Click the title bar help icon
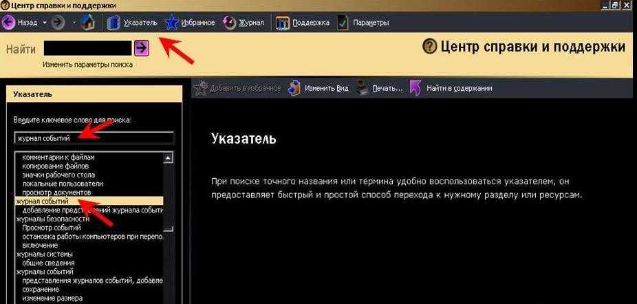The image size is (637, 304). pos(4,6)
